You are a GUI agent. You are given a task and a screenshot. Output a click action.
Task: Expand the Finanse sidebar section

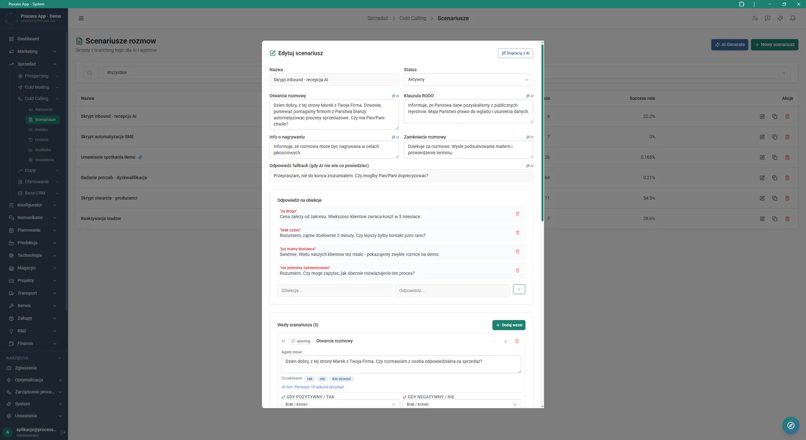tap(33, 343)
